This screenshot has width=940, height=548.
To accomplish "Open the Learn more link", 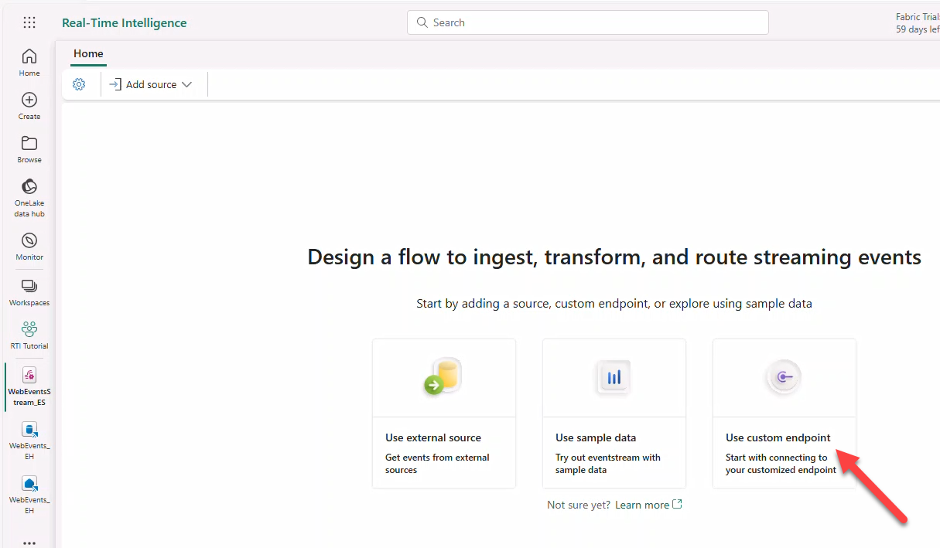I will point(642,504).
